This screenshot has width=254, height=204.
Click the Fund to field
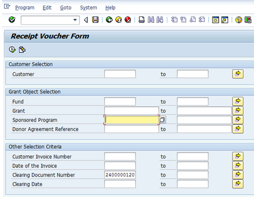click(x=193, y=101)
